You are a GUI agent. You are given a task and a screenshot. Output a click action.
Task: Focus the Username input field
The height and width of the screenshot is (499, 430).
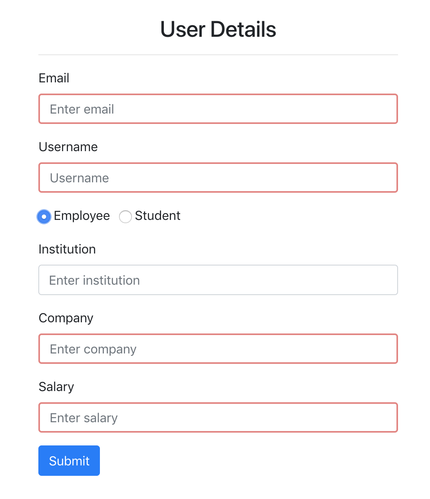(x=218, y=178)
